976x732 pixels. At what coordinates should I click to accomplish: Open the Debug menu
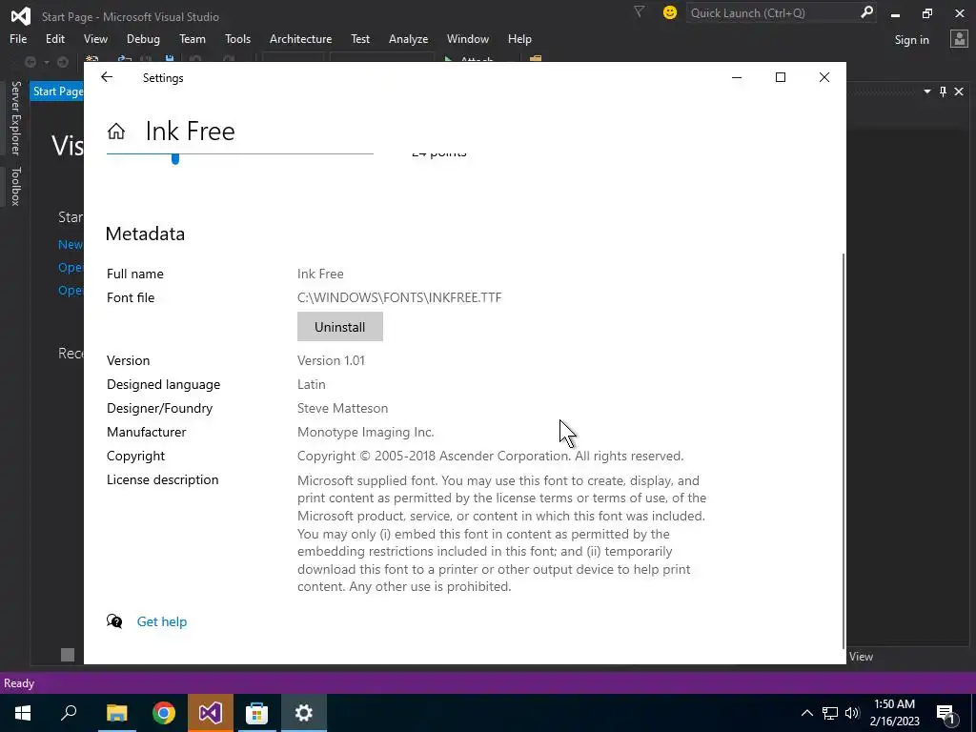tap(143, 39)
